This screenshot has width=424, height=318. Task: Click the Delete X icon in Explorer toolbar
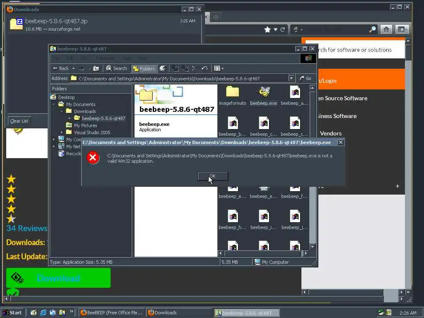(x=195, y=68)
